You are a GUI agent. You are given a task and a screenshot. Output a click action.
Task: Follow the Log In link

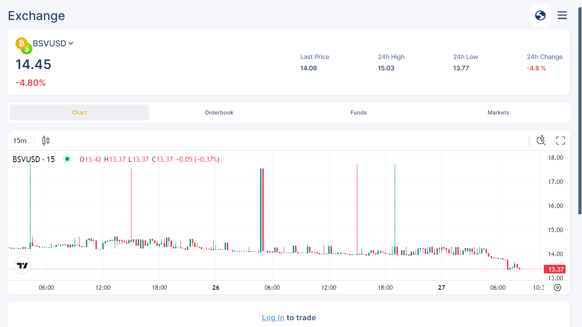(273, 317)
